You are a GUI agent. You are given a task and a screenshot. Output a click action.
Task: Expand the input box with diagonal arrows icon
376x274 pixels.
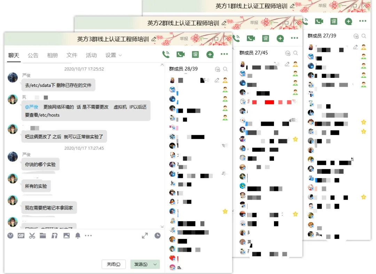[x=145, y=235]
